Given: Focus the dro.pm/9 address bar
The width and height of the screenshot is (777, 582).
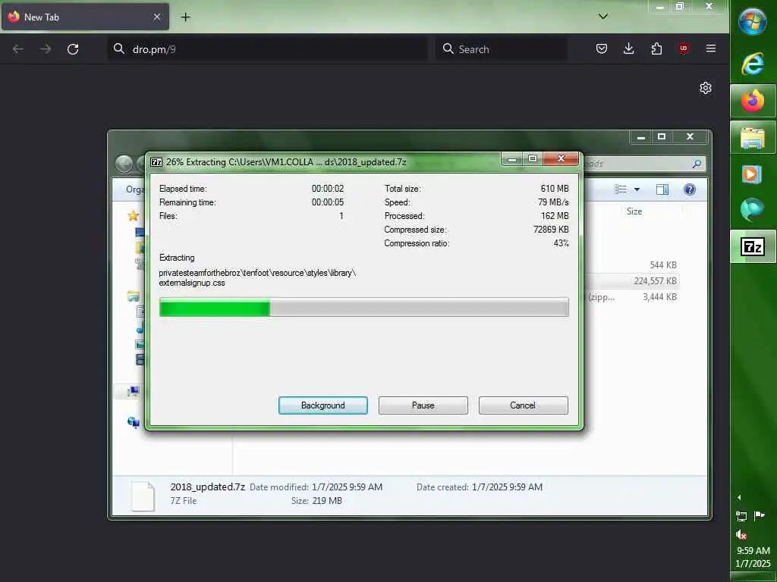Looking at the screenshot, I should pos(268,49).
